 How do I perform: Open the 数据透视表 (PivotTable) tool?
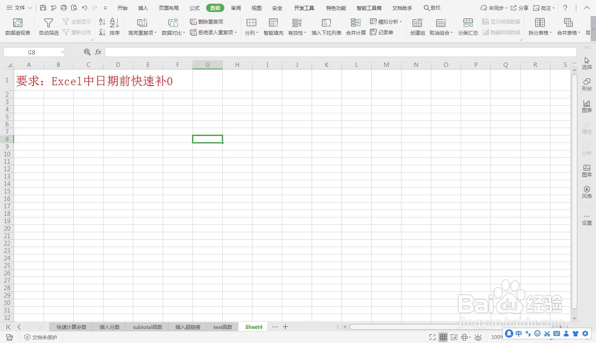tap(18, 27)
